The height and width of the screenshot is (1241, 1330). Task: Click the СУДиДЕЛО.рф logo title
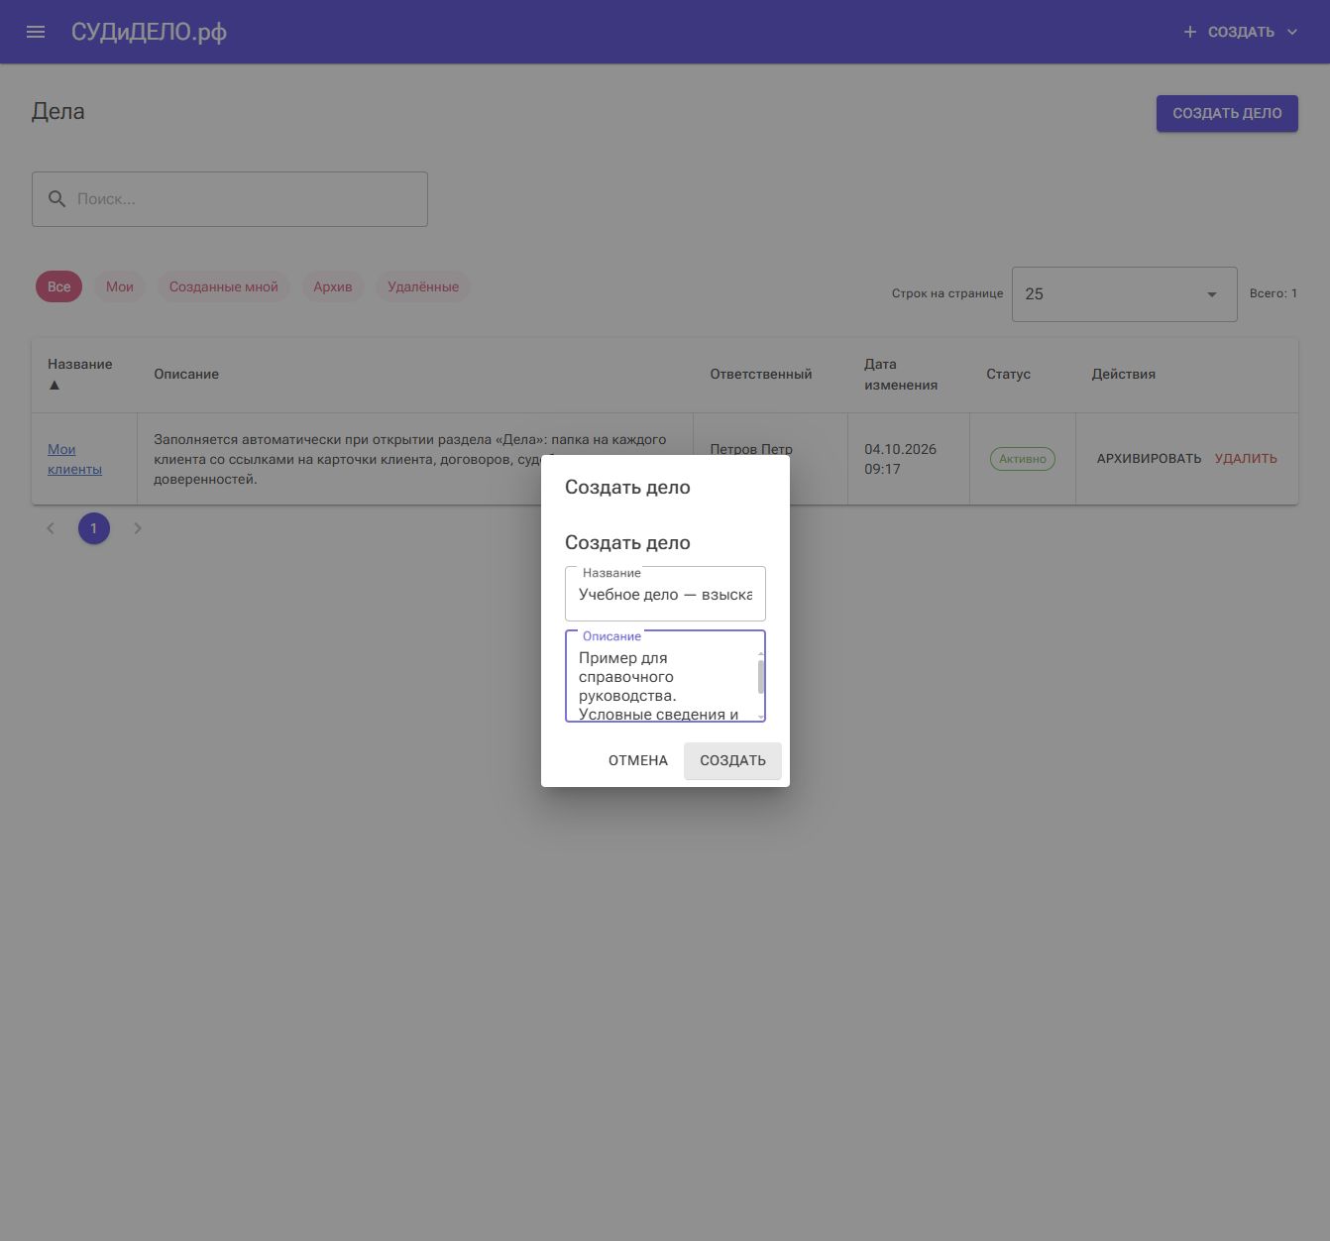tap(149, 32)
